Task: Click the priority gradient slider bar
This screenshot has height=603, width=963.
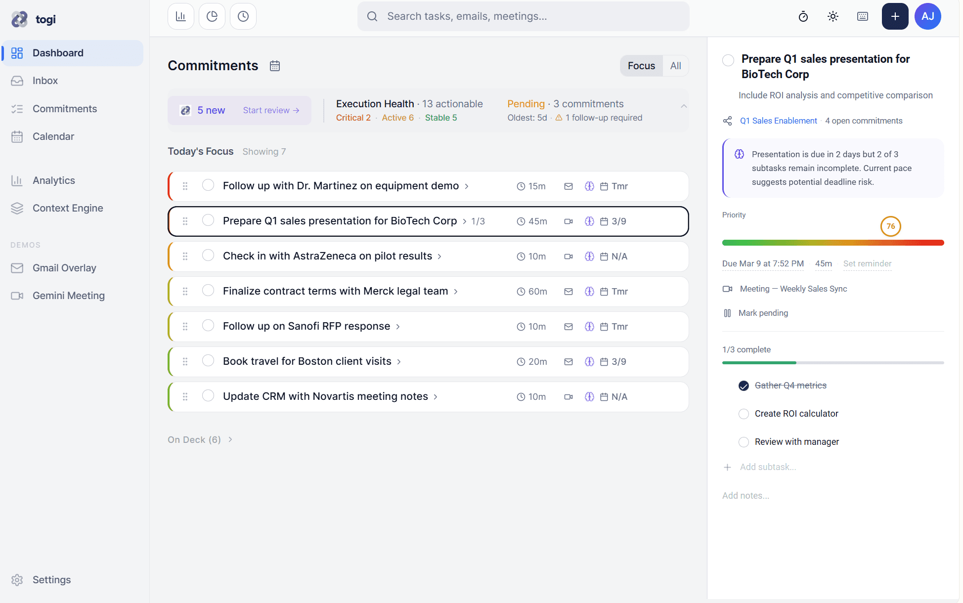Action: click(833, 243)
